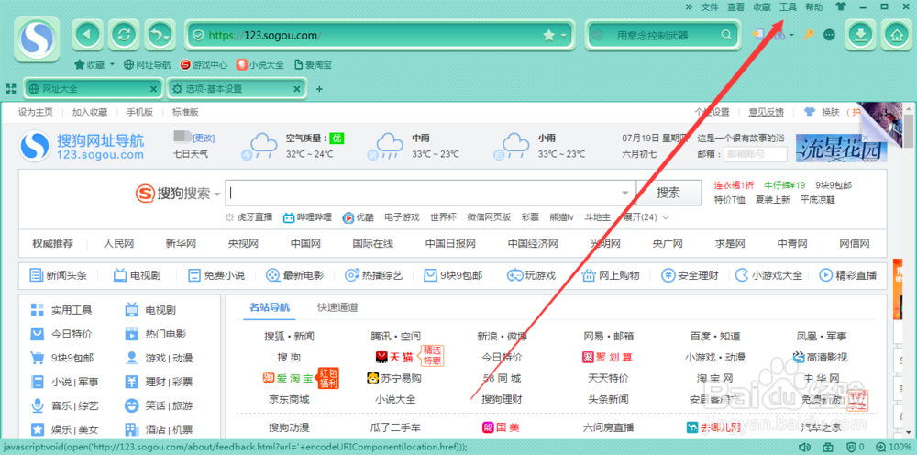The height and width of the screenshot is (455, 917).
Task: Expand the hidden menu chevron »
Action: click(689, 7)
